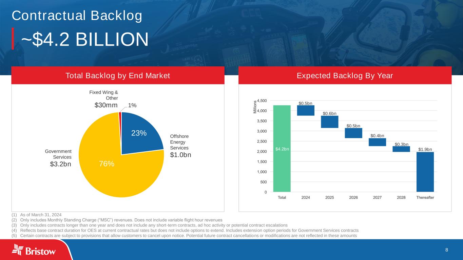
Task: Click the ~$4.2 BILLION headline text
Action: coord(85,39)
